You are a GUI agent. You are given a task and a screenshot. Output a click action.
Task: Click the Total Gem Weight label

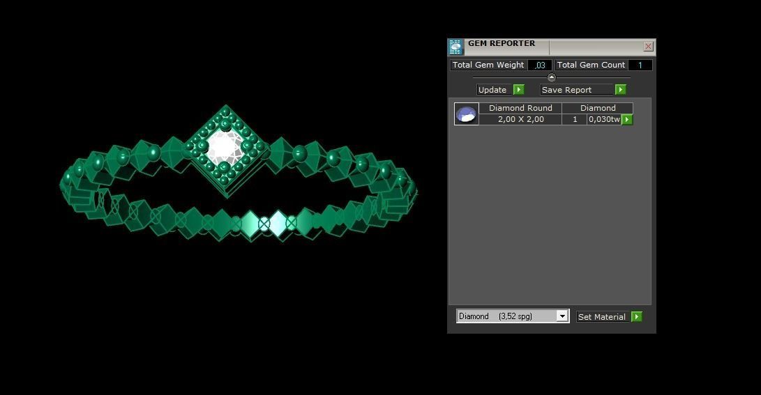coord(488,65)
